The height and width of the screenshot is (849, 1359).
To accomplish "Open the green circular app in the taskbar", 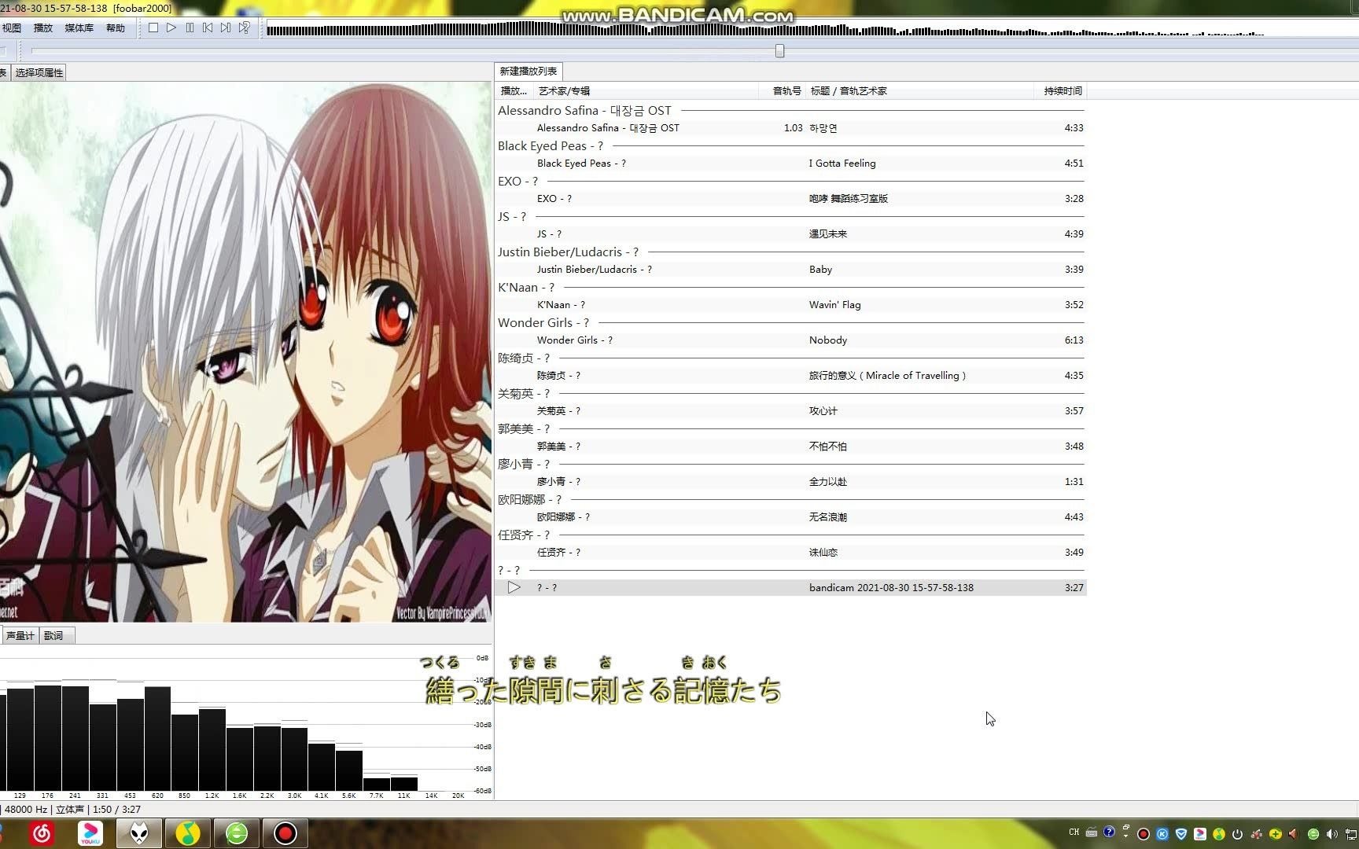I will (237, 833).
